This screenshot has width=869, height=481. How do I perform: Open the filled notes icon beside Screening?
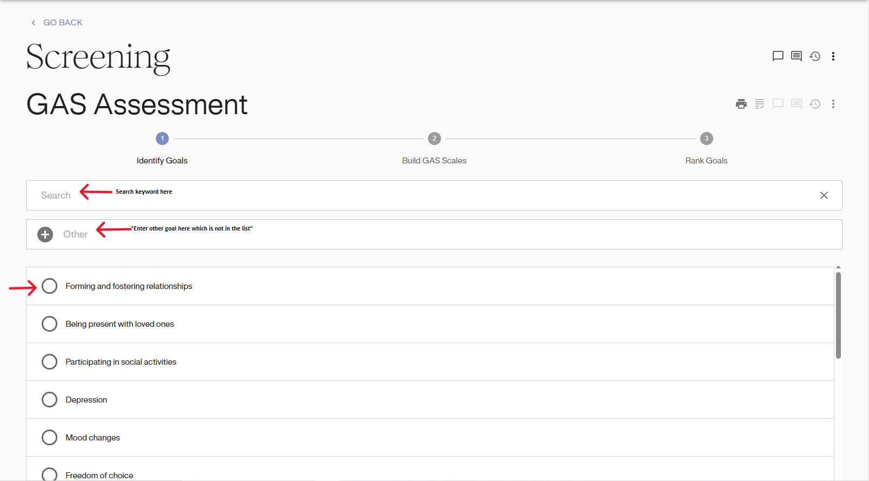(x=796, y=56)
